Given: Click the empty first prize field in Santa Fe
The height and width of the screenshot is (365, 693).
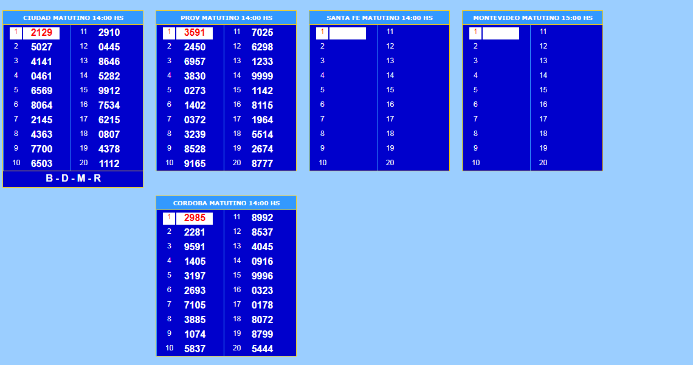Looking at the screenshot, I should [348, 33].
